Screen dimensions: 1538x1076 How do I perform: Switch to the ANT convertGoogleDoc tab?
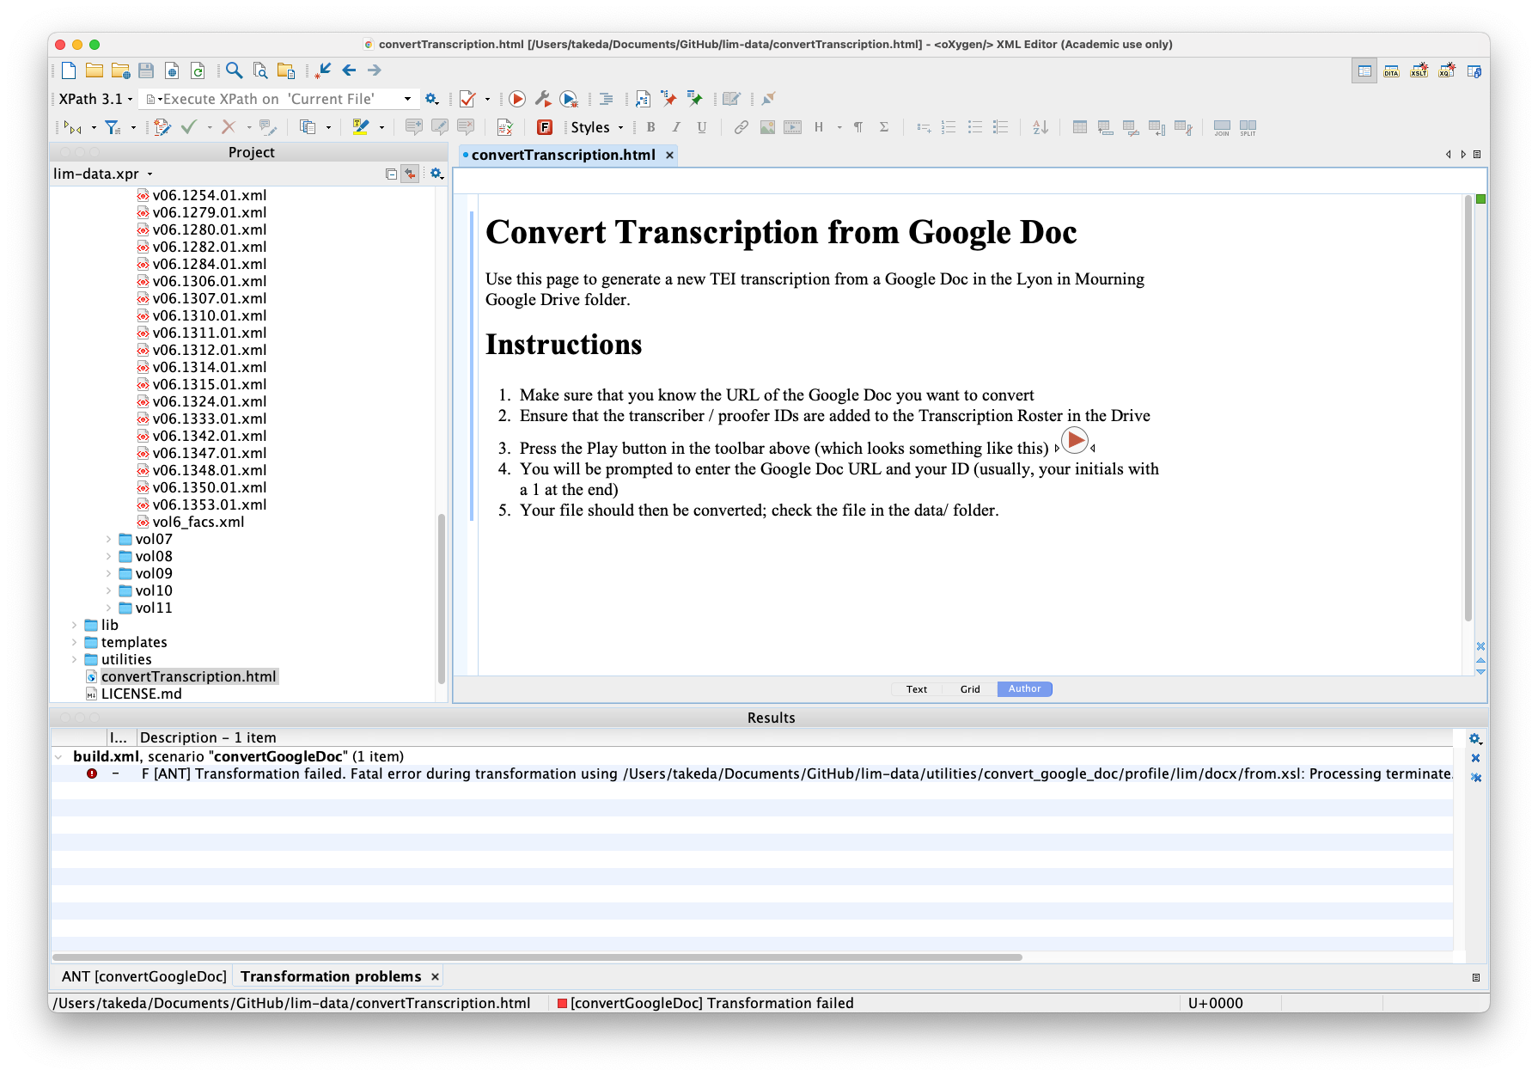146,975
